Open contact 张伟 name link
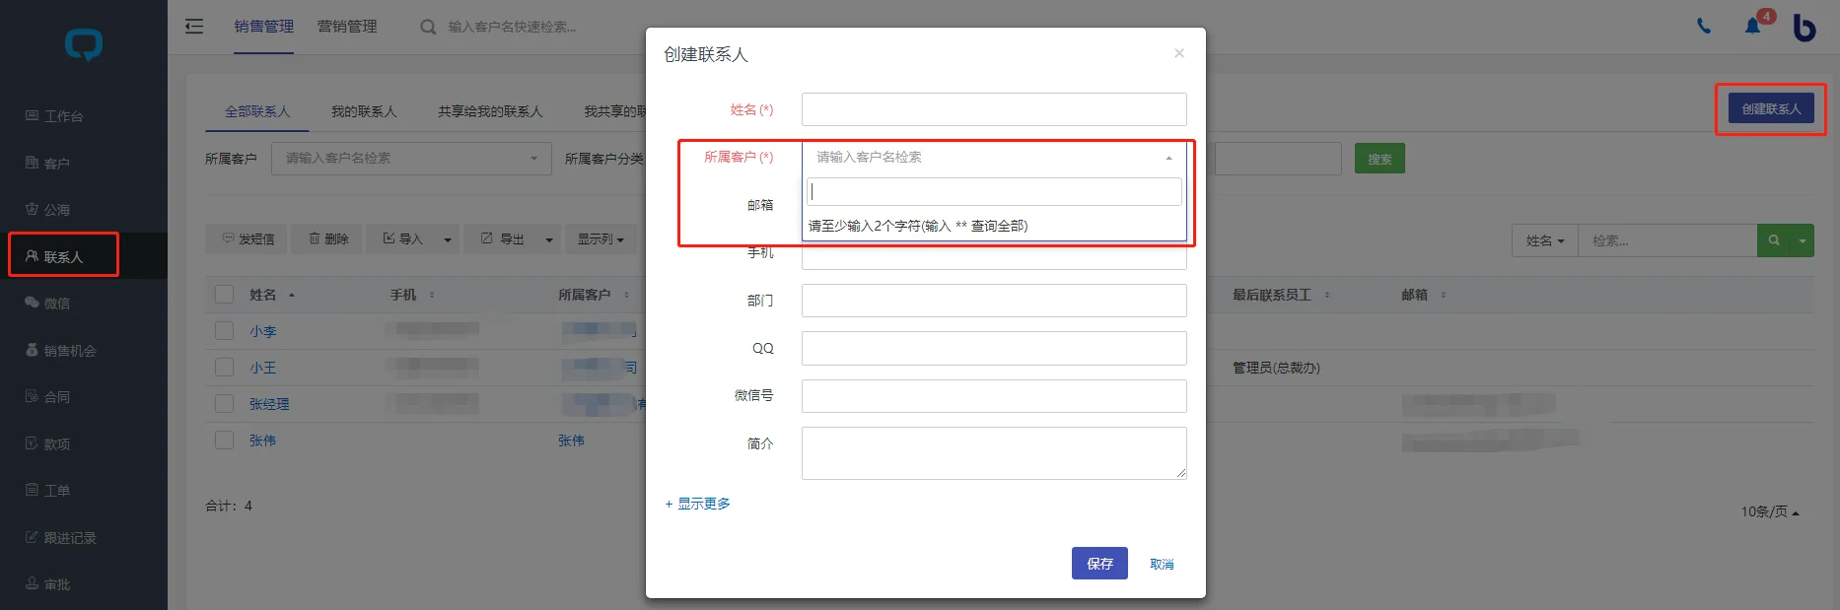The width and height of the screenshot is (1840, 610). [x=262, y=441]
